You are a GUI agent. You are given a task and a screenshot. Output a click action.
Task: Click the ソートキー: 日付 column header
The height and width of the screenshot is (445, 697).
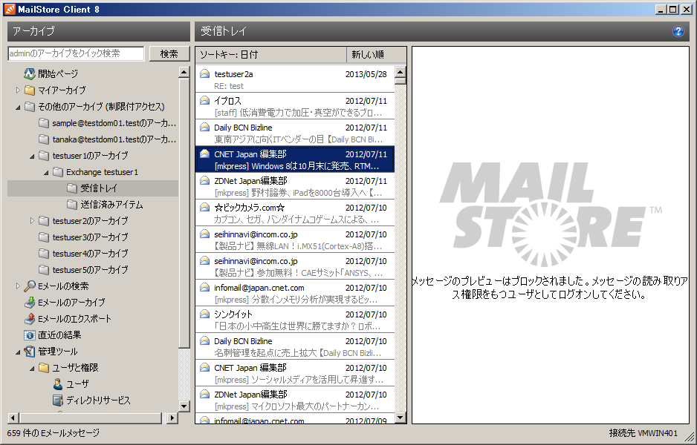[270, 55]
